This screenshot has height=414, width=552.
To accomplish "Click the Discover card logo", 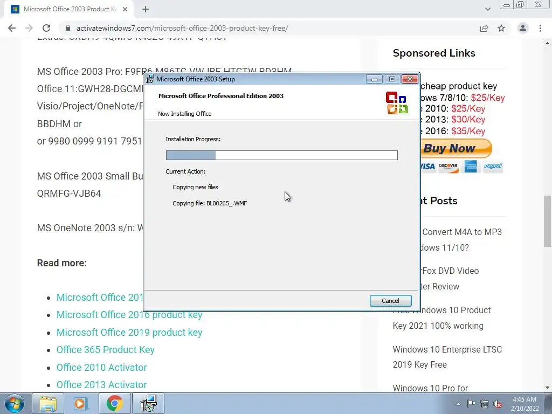I will coord(448,167).
